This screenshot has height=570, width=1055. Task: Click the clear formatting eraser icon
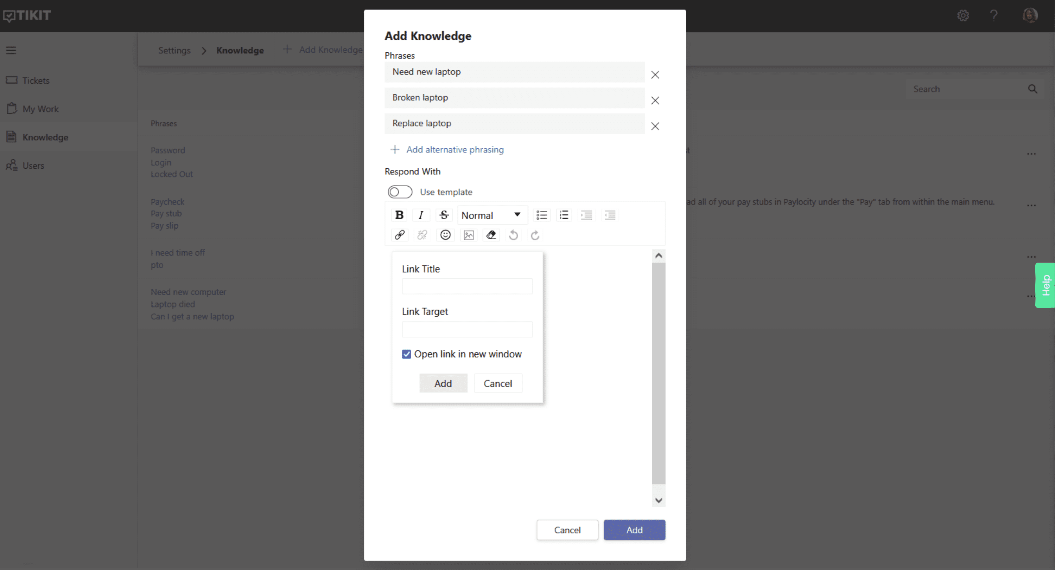[491, 235]
